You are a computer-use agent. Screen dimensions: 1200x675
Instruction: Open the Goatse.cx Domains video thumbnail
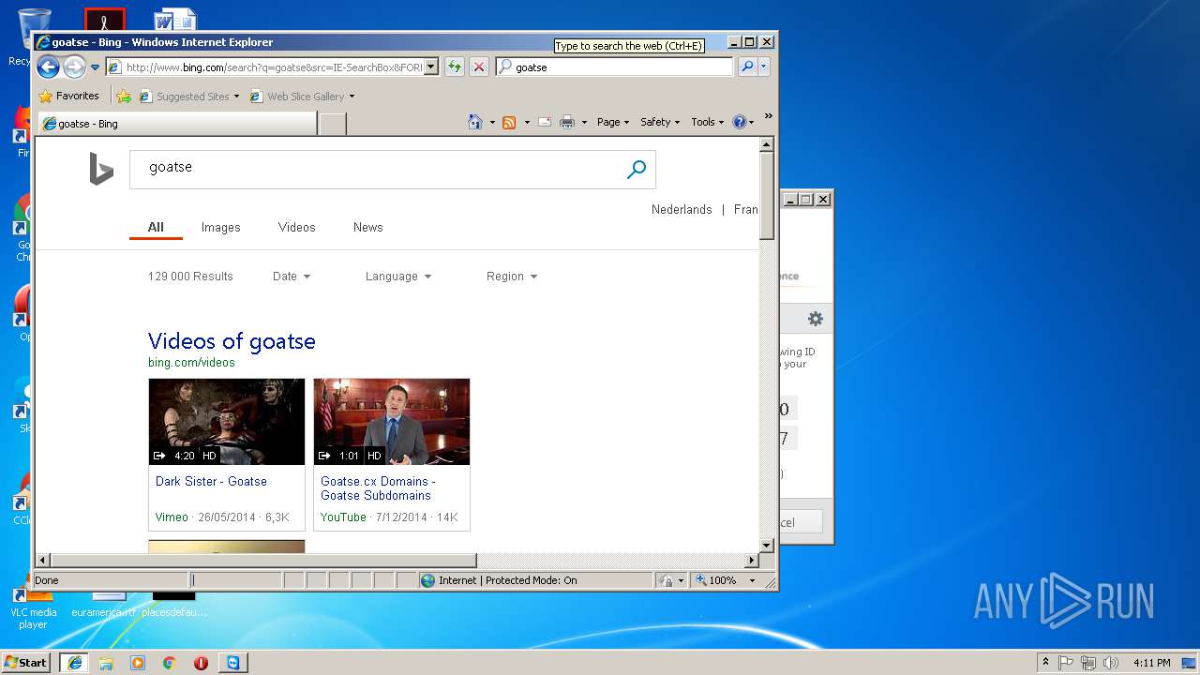point(392,422)
